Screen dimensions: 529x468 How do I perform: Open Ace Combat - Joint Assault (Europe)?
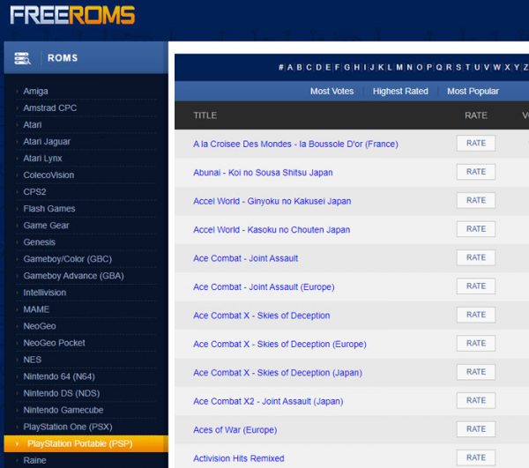[264, 287]
